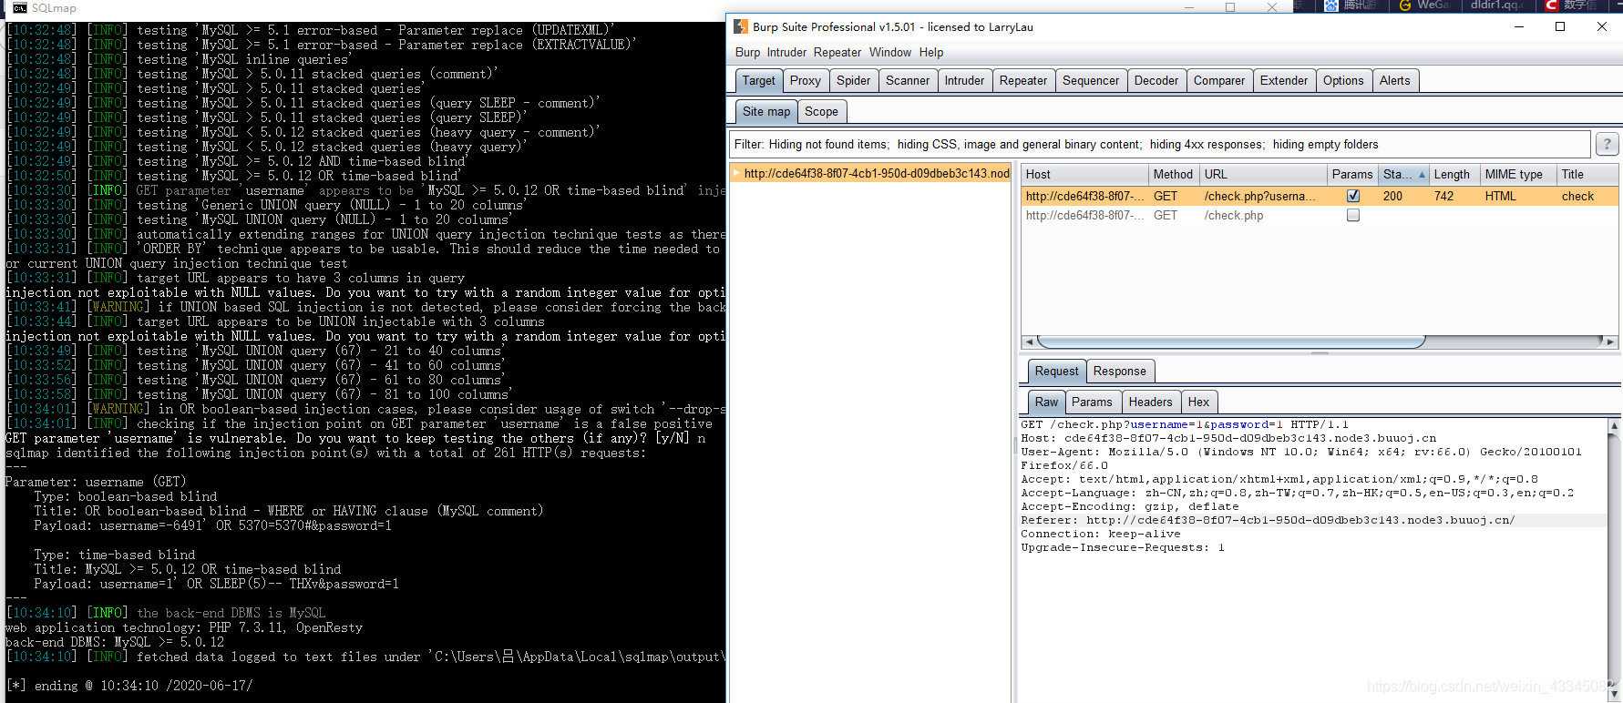Open the Help menu
Image resolution: width=1623 pixels, height=703 pixels.
[931, 52]
